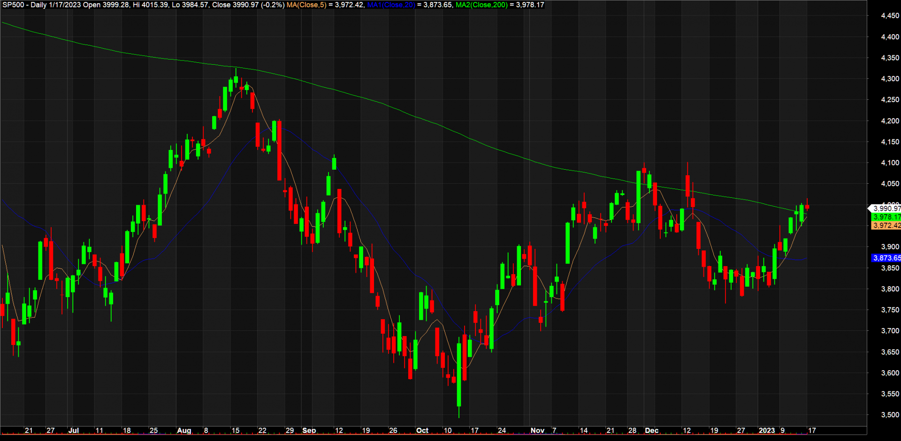Select the blue 3,873.65 price marker
The height and width of the screenshot is (441, 901).
click(886, 258)
